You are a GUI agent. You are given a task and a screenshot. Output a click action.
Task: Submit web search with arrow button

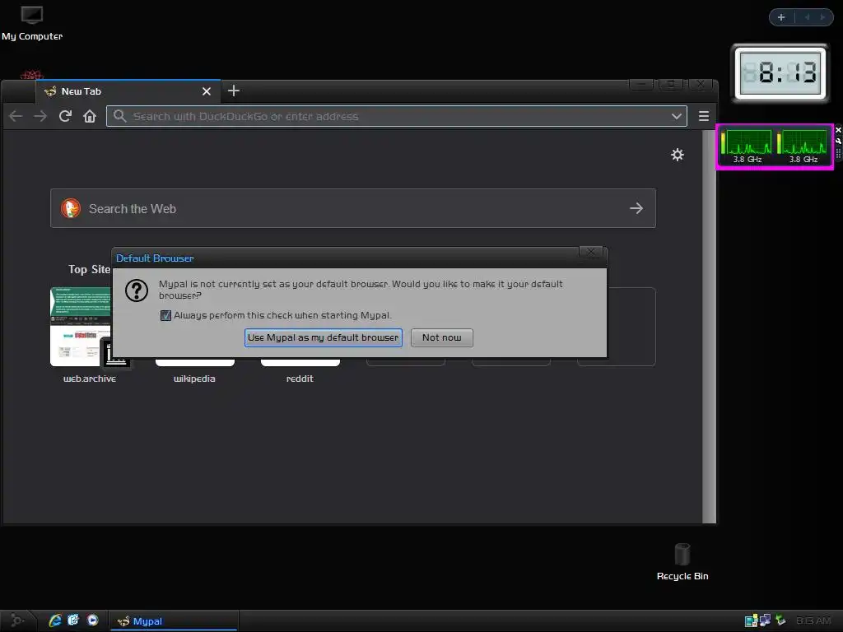(636, 208)
